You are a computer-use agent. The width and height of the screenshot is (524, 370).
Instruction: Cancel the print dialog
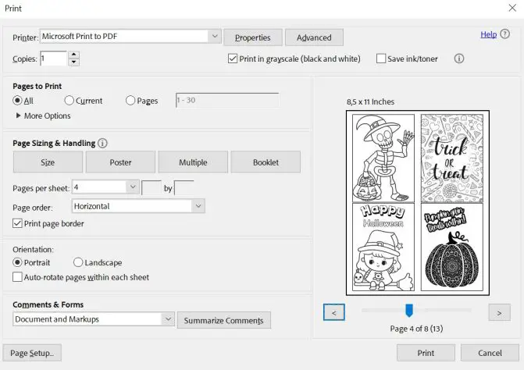(x=490, y=353)
